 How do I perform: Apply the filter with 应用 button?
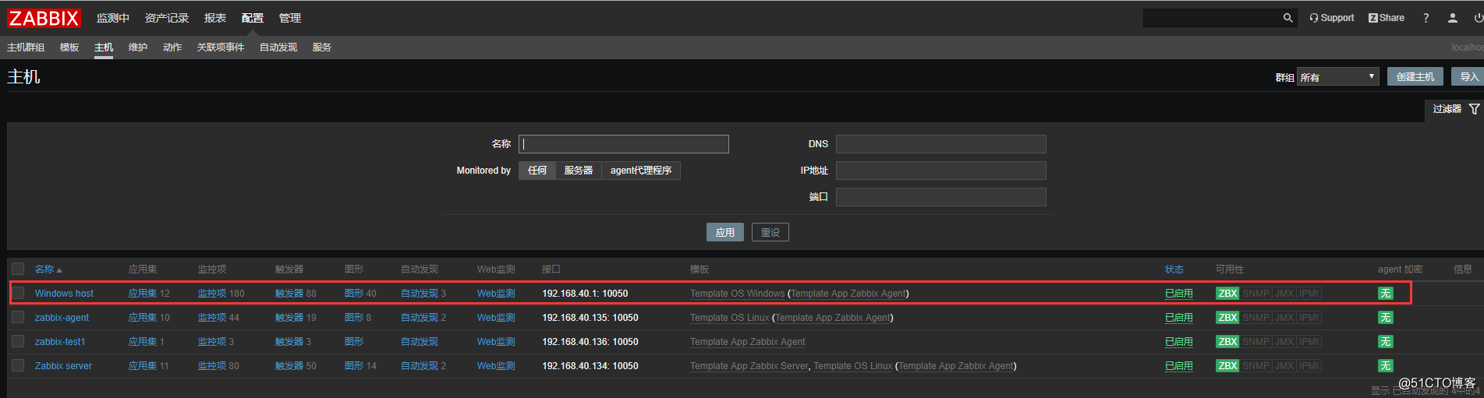click(x=725, y=232)
